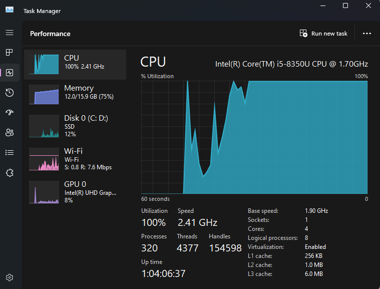Click L1 cache value '256 KB'
380x289 pixels.
313,256
